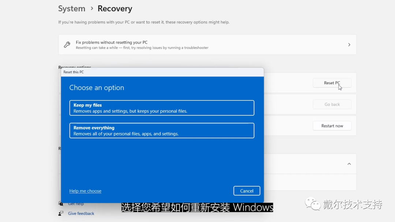This screenshot has width=395, height=222.
Task: Open Fix problems without resetting your PC
Action: (x=207, y=45)
